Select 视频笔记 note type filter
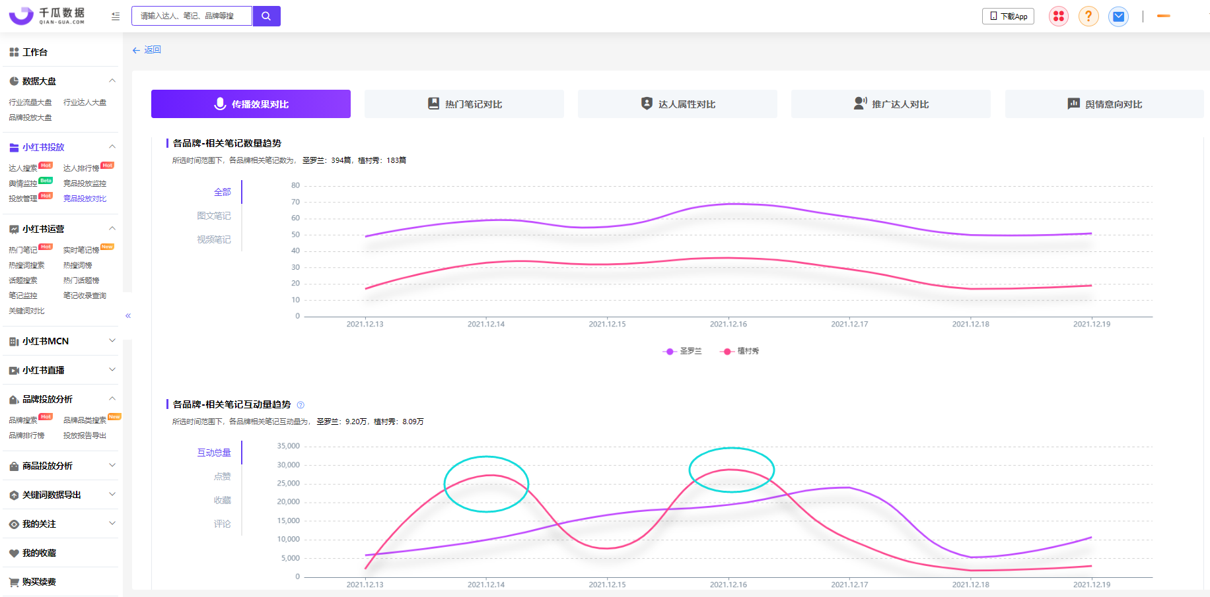The width and height of the screenshot is (1210, 597). click(214, 239)
